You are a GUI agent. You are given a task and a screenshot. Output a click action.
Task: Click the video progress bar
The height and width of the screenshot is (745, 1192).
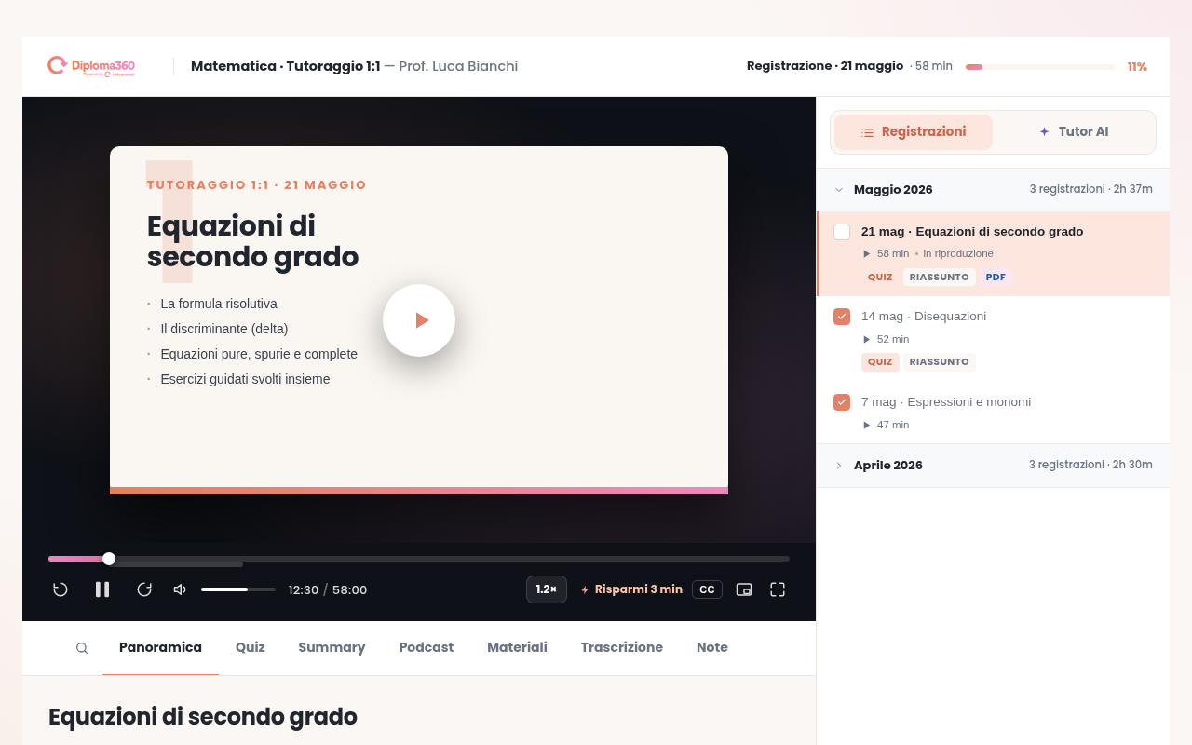[419, 559]
